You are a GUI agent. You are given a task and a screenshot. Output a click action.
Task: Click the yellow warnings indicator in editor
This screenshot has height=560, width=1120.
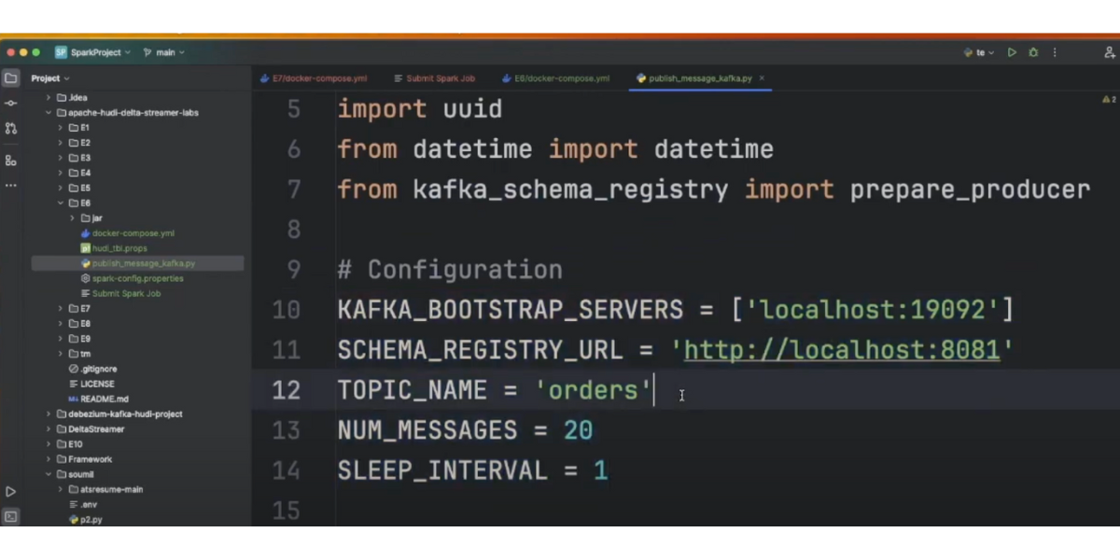point(1109,99)
